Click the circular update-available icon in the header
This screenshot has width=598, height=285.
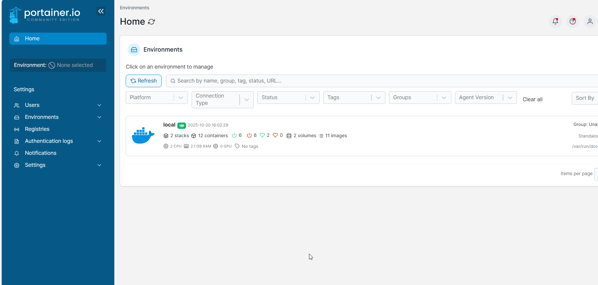tap(573, 21)
